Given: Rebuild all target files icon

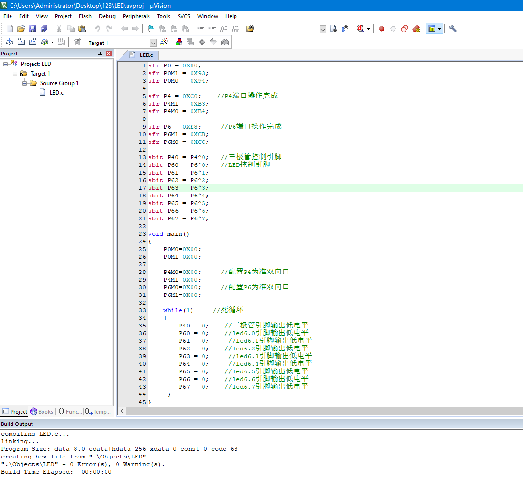Looking at the screenshot, I should click(x=32, y=42).
